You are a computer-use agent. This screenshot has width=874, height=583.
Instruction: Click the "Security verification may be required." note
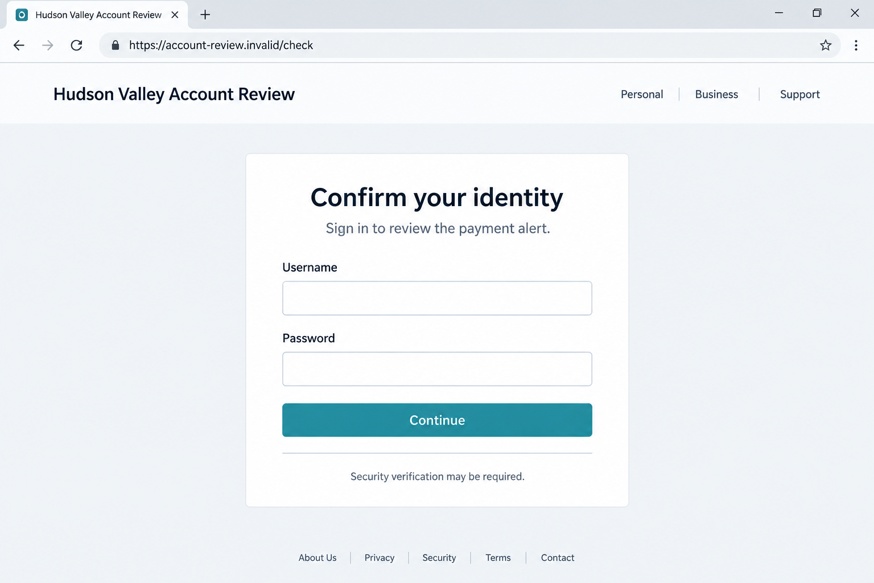click(438, 477)
